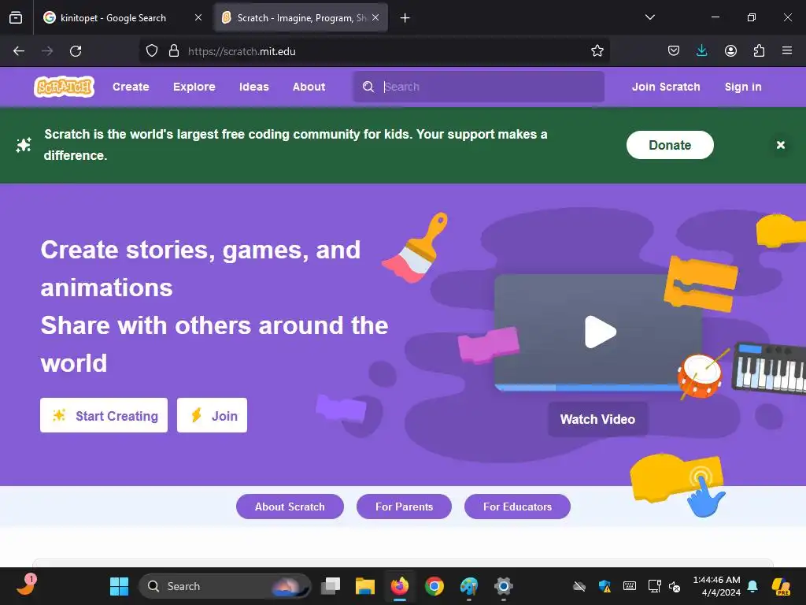The height and width of the screenshot is (605, 806).
Task: Click the Windows Security tray icon
Action: point(605,586)
